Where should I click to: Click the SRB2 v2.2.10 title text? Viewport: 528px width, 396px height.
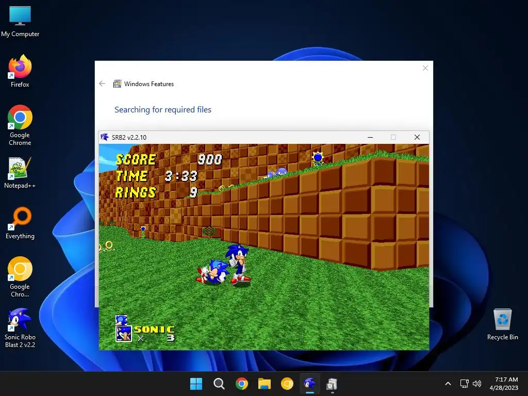[x=129, y=137]
